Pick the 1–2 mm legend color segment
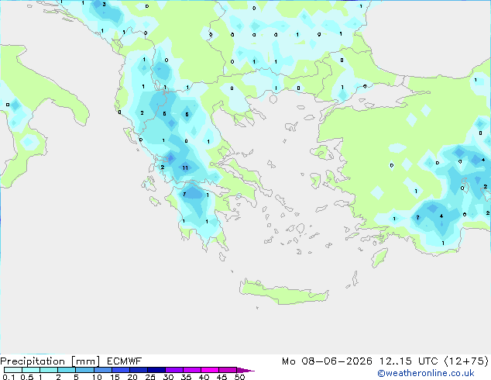This screenshot has width=491, height=380. coord(49,370)
